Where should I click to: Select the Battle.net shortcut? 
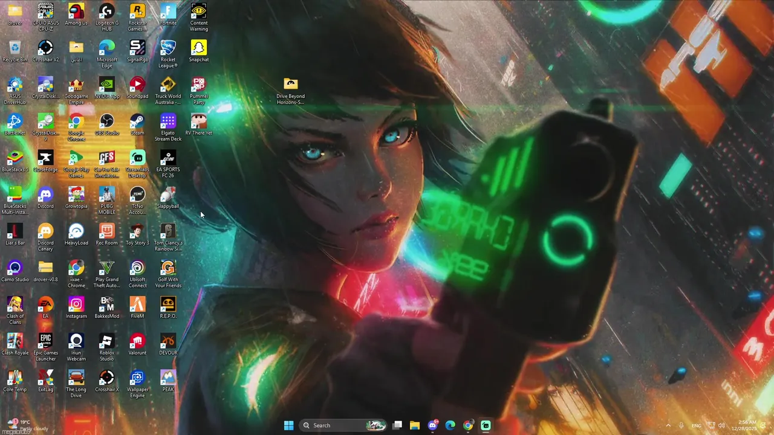[x=15, y=126]
